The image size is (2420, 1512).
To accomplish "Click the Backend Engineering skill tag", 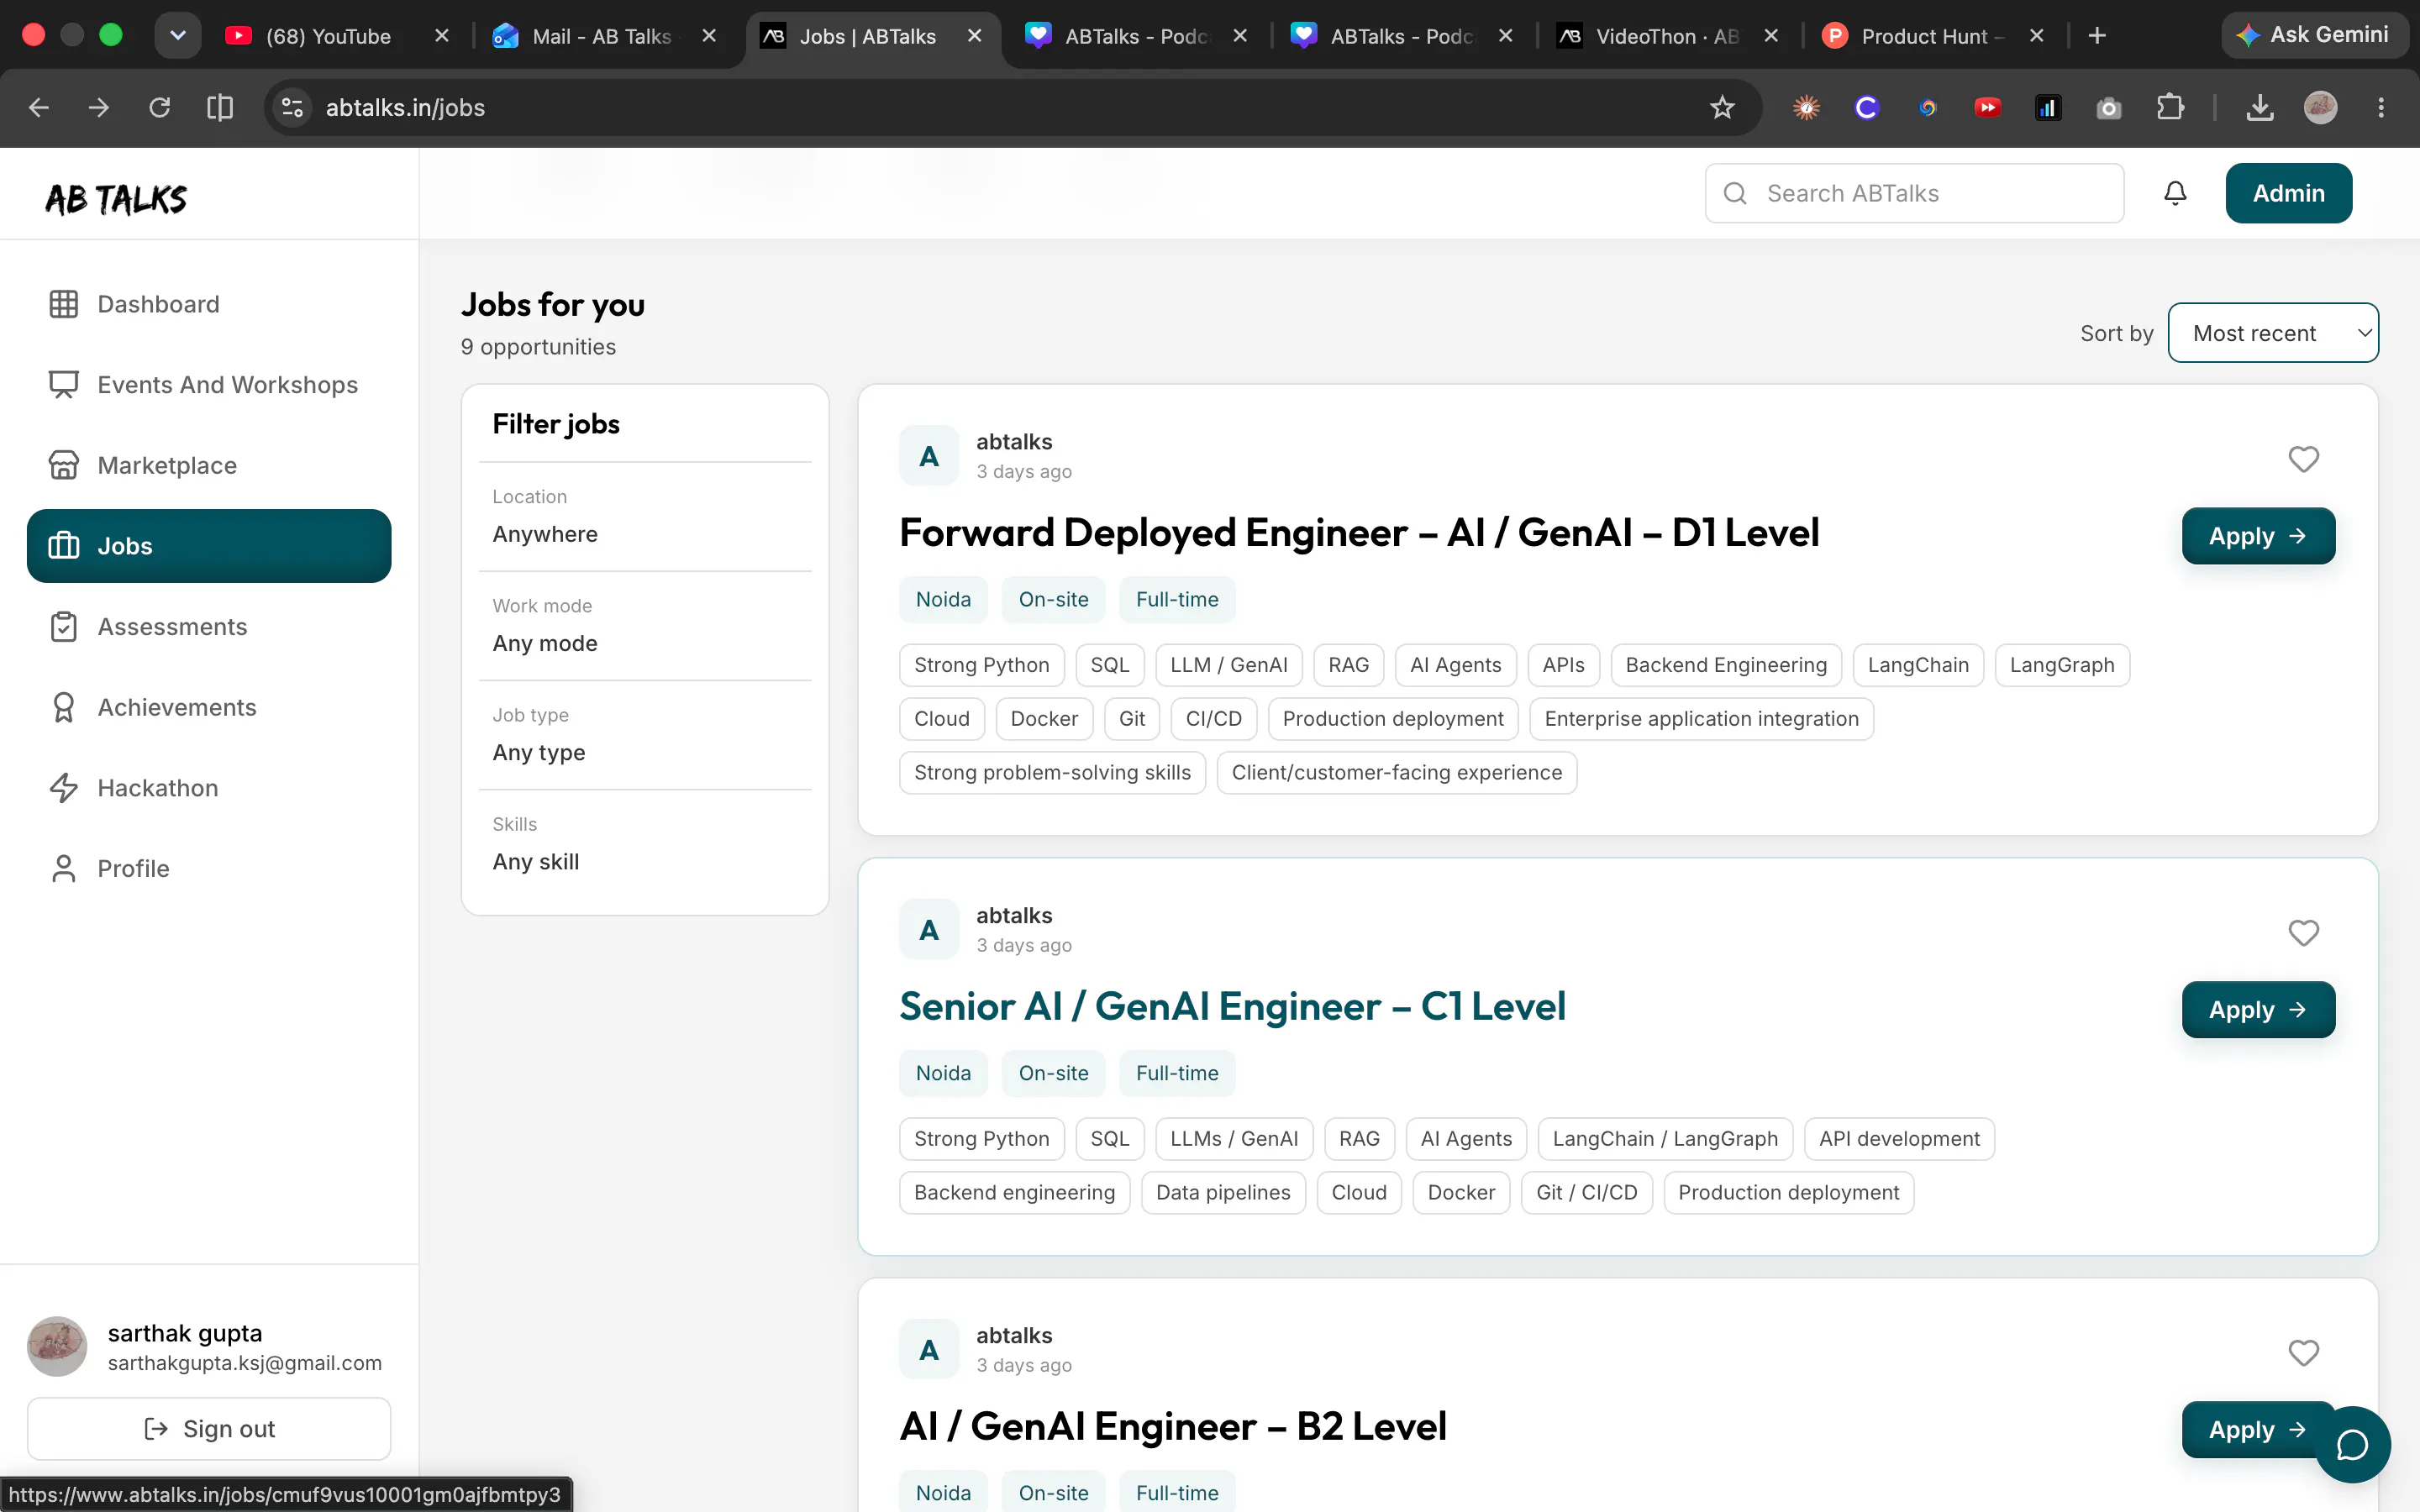I will [1726, 665].
